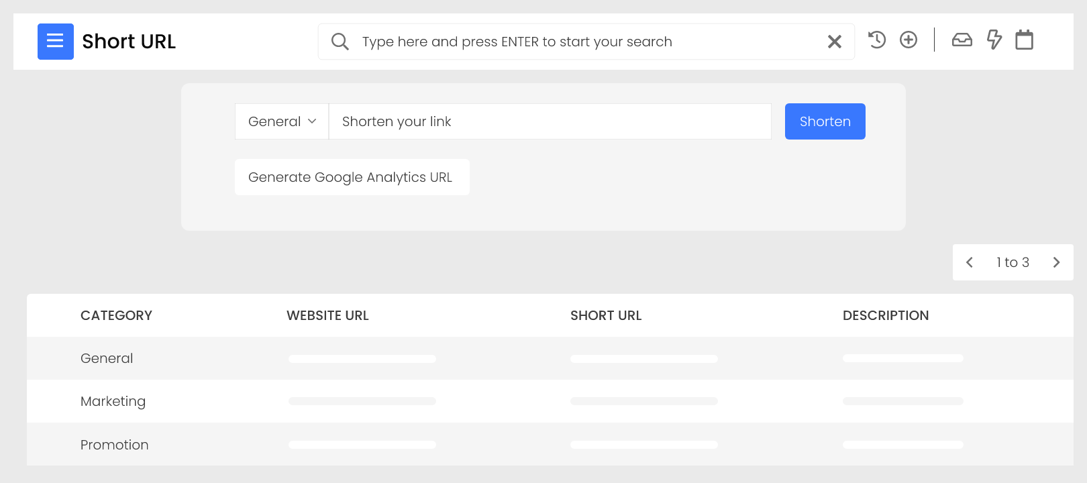Click Generate Google Analytics URL

pos(352,177)
